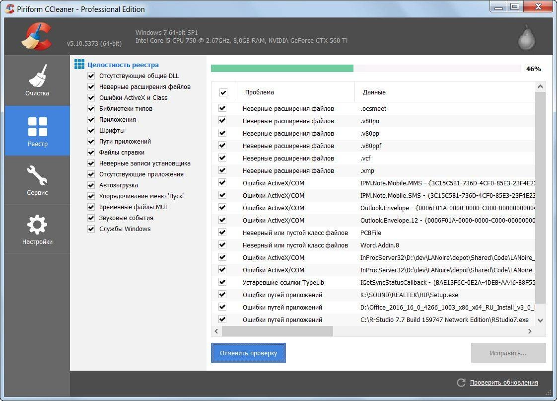Uncheck Отсутствующие общие DLL option
The width and height of the screenshot is (557, 401).
pos(91,76)
